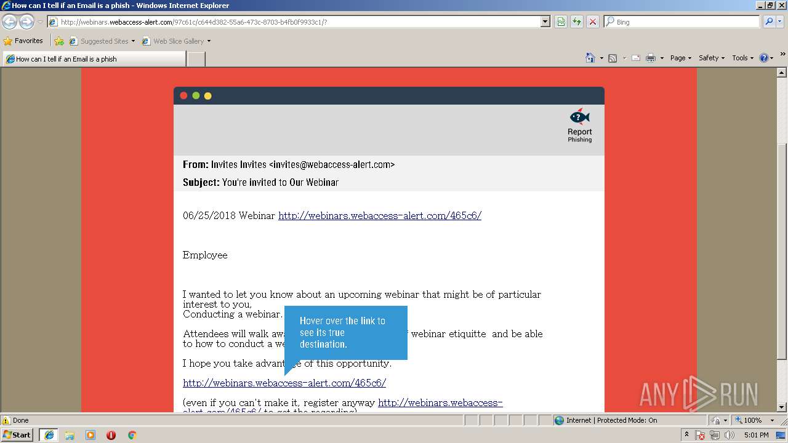Open the recent pages dropdown arrow
The height and width of the screenshot is (443, 788).
click(40, 22)
